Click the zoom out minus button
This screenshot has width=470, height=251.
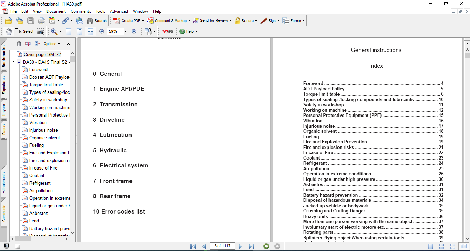click(x=102, y=31)
